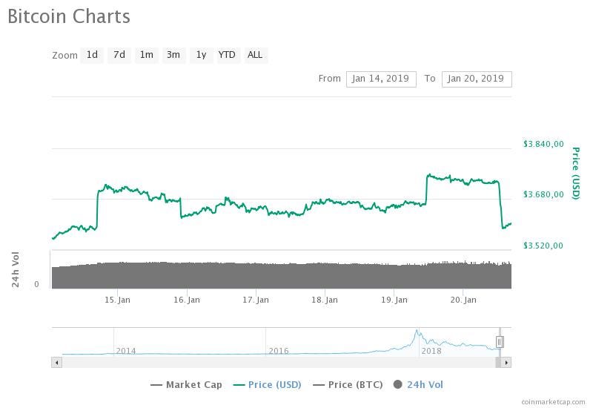
Task: Click the 17. Jan date axis label
Action: click(x=256, y=300)
